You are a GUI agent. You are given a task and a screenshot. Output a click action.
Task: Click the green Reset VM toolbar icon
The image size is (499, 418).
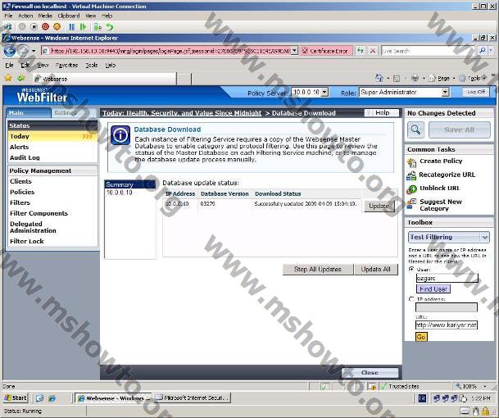83,27
